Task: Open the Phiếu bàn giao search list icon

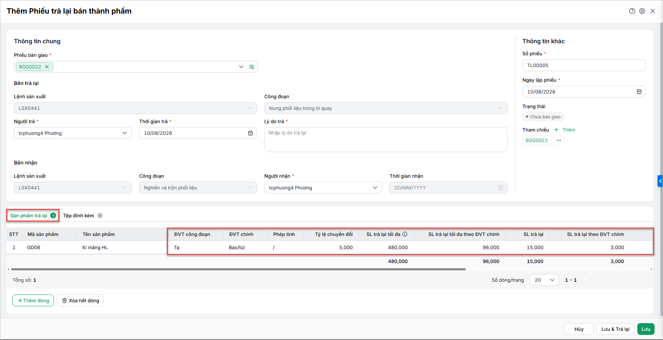Action: [x=252, y=67]
